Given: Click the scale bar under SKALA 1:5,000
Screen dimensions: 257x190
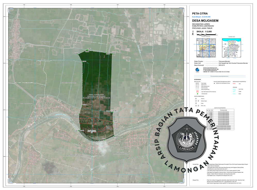Looking at the screenshot, I should click(x=205, y=34).
